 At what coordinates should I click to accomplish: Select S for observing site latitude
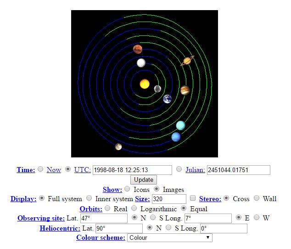(x=153, y=217)
